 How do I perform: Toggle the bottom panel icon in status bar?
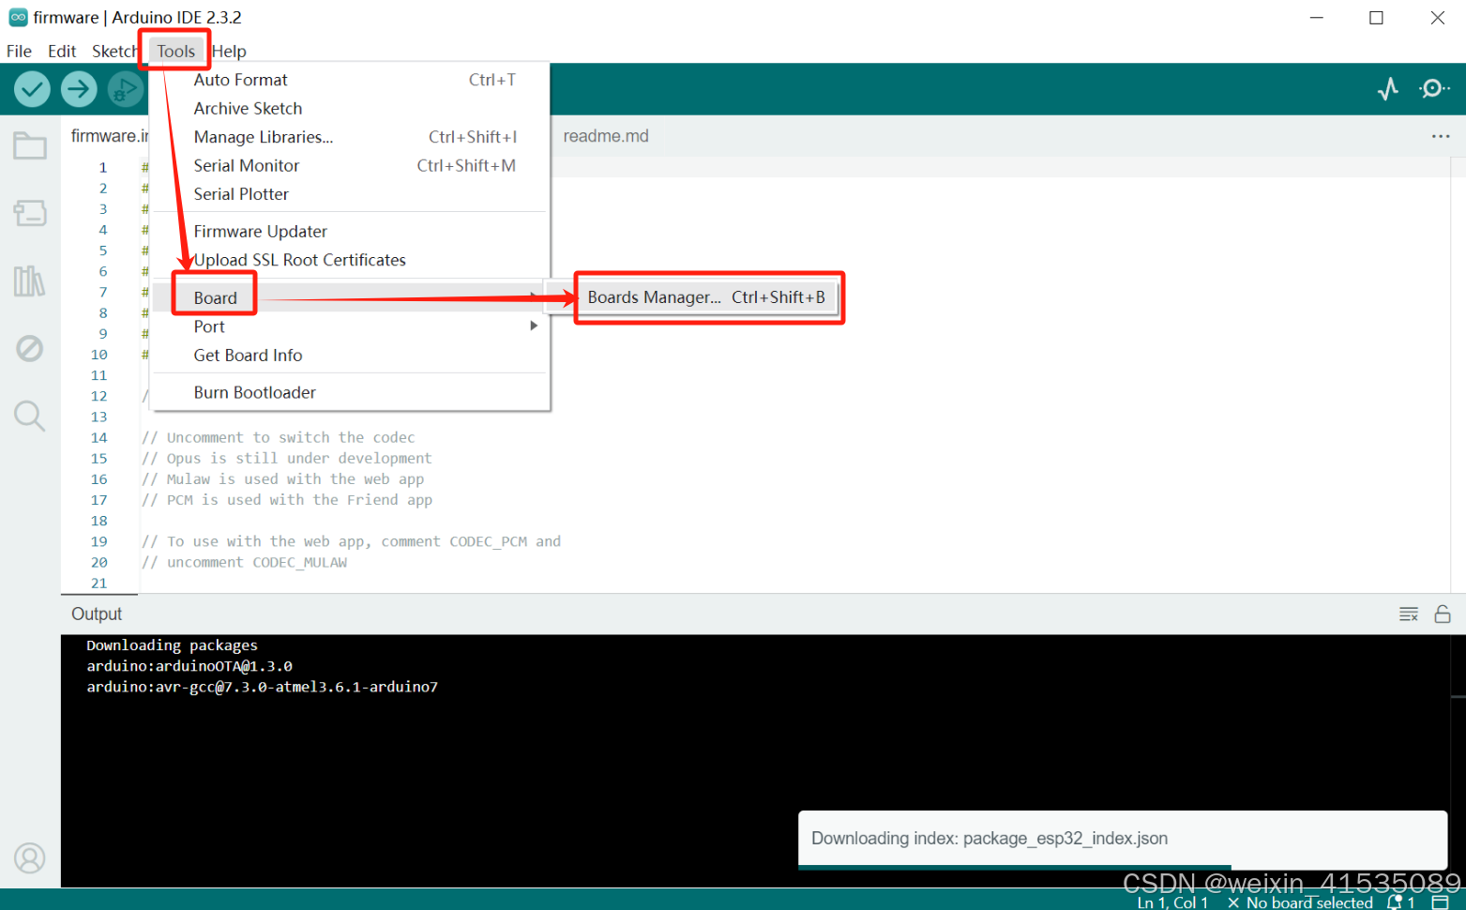[1441, 902]
